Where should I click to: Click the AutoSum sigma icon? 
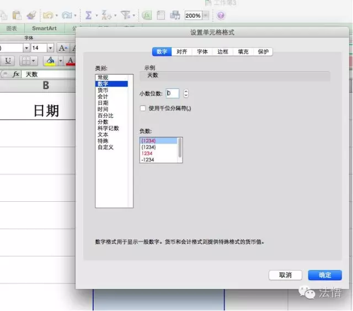(88, 15)
